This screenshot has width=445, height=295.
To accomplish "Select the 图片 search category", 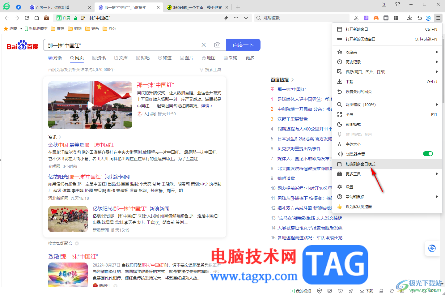I will coord(187,58).
